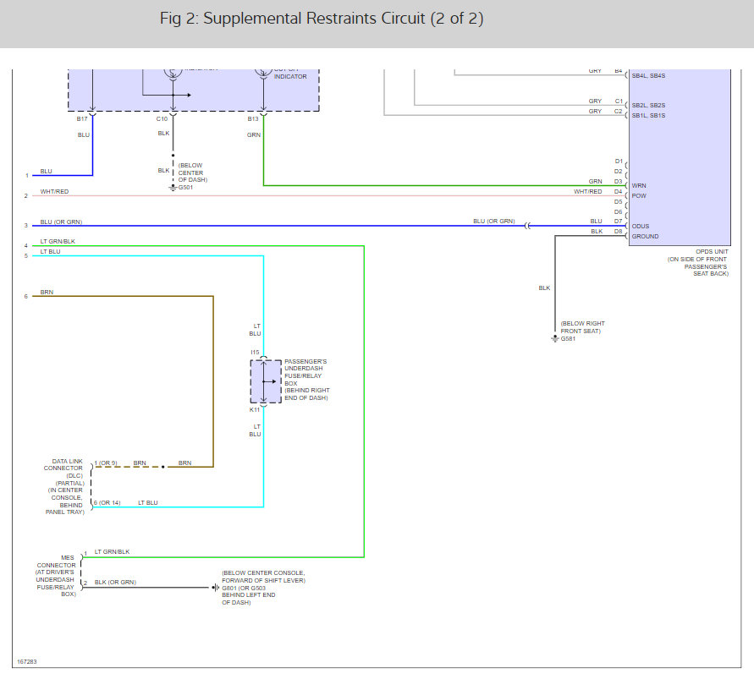Click terminal label D8
The height and width of the screenshot is (679, 754).
coord(619,231)
